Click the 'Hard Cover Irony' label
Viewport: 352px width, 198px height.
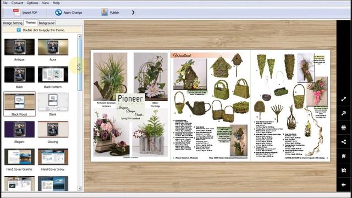coord(53,169)
